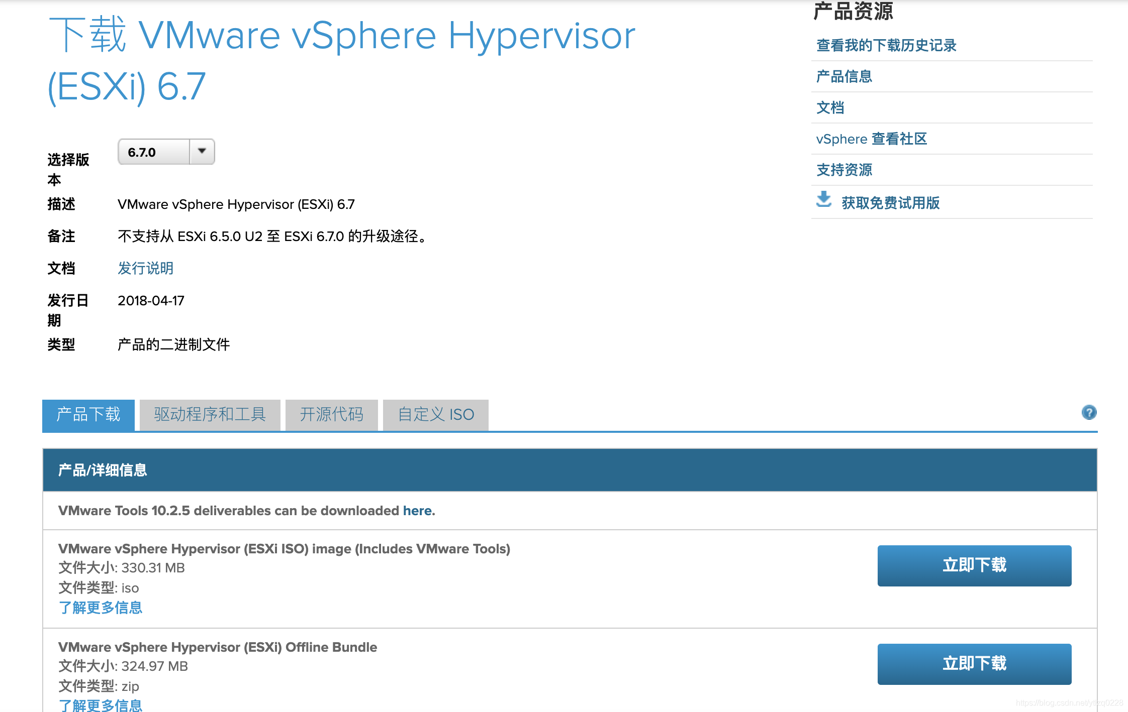Switch to the 产品下载 tab
Screen dimensions: 1128x712
(88, 414)
